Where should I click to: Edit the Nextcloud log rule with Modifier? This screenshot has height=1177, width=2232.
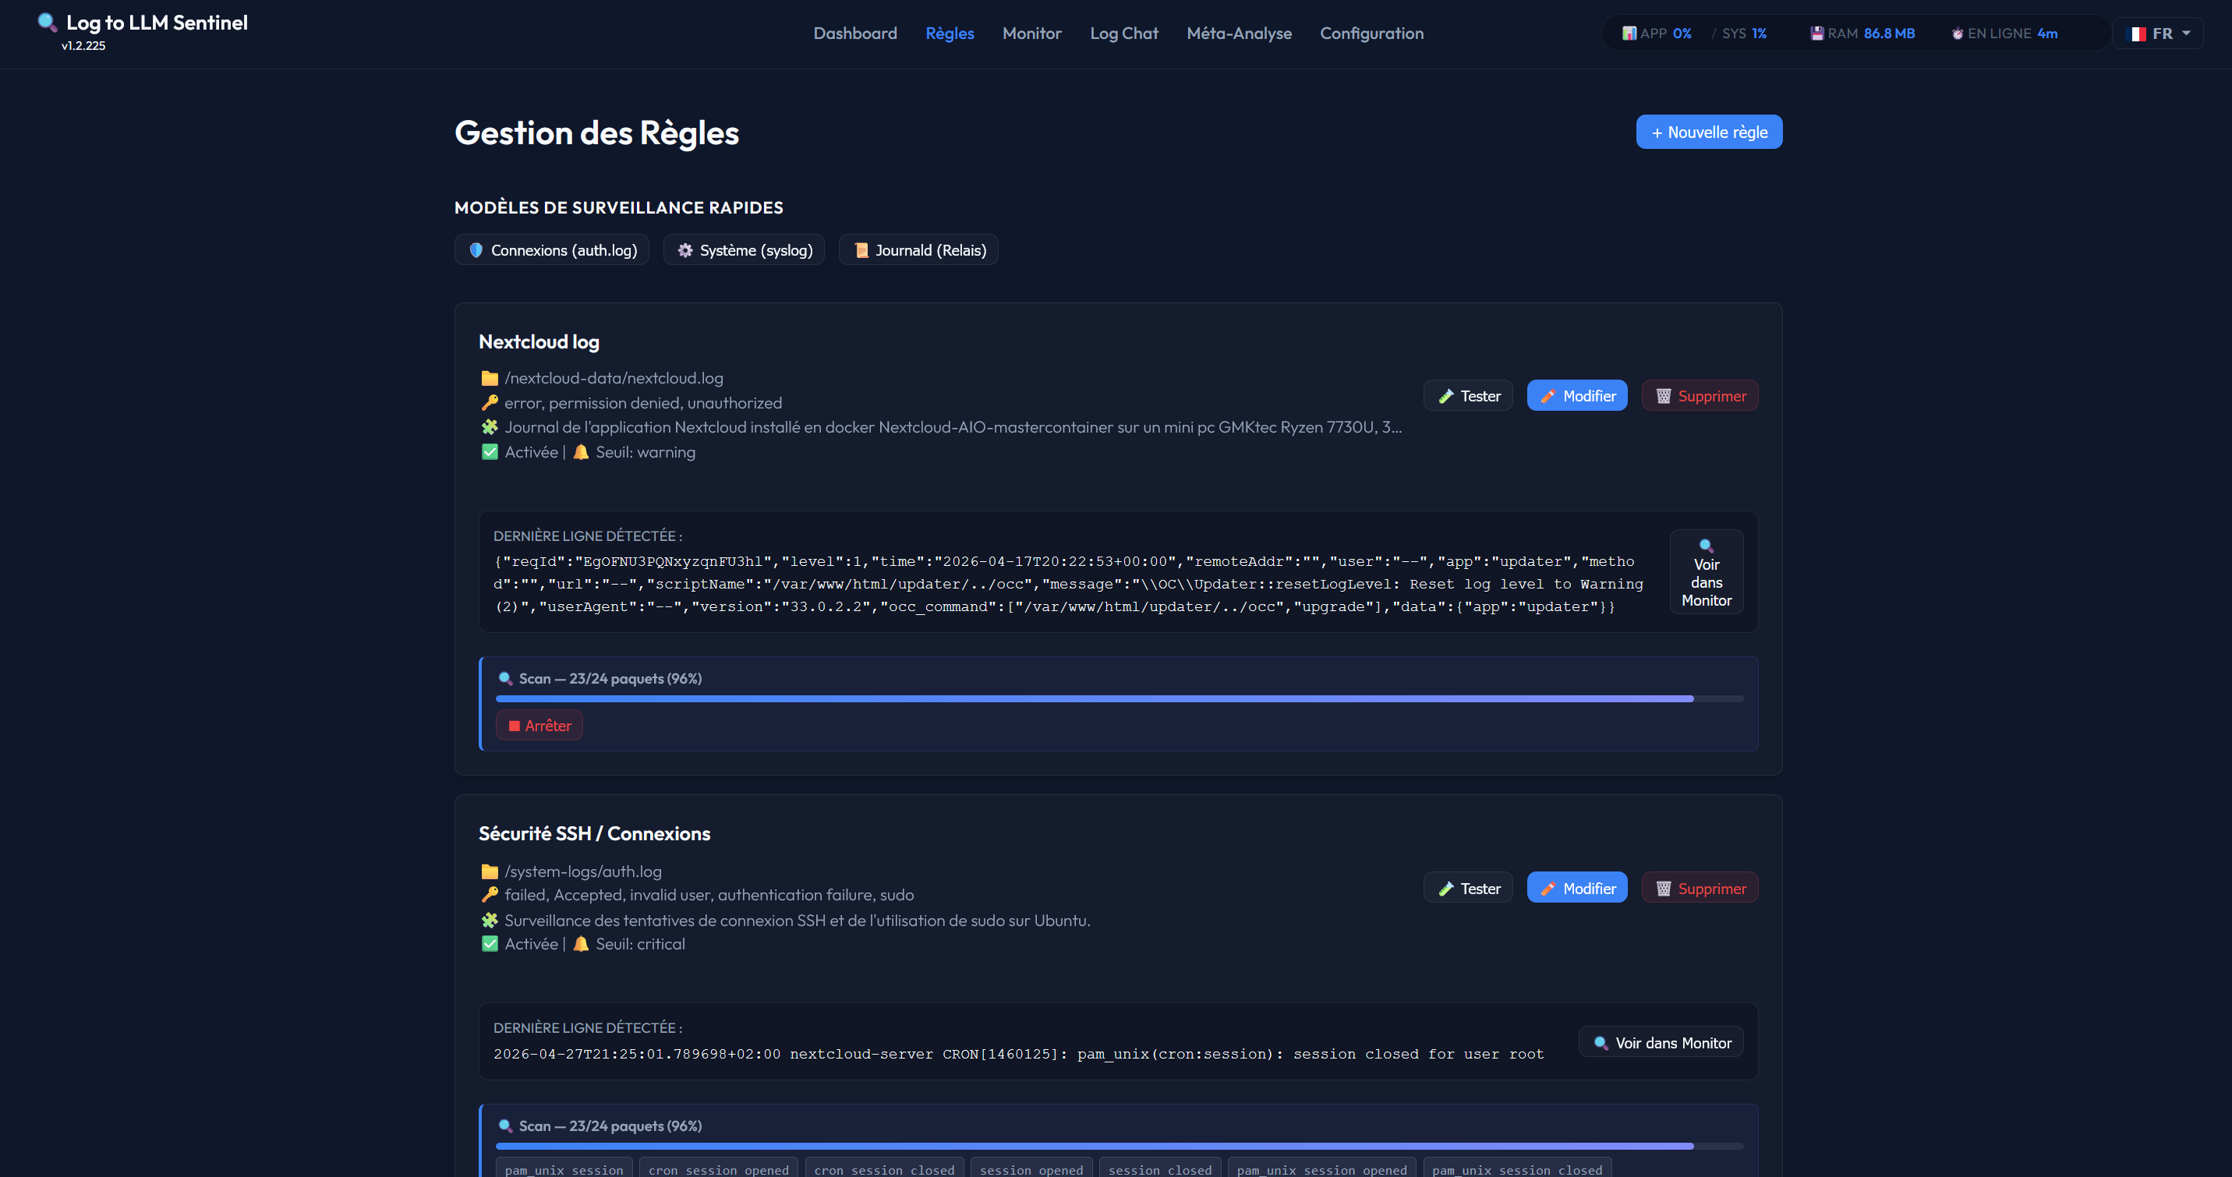pyautogui.click(x=1577, y=396)
